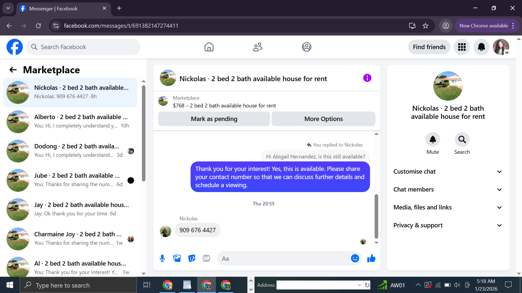Viewport: 522px width, 293px height.
Task: Open Jube conversation in list
Action: [x=70, y=180]
